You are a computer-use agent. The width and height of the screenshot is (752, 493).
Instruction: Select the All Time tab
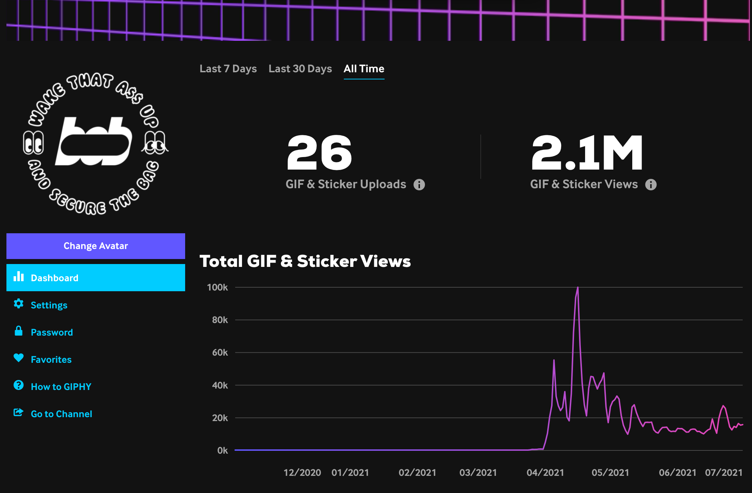click(x=364, y=69)
